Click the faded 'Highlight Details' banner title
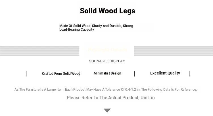The width and height of the screenshot is (213, 116). pos(107,50)
